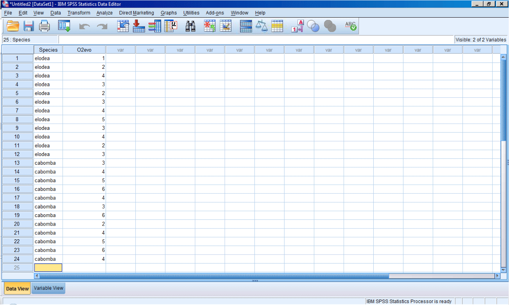509x305 pixels.
Task: Click the Select Cases icon
Action: (277, 26)
